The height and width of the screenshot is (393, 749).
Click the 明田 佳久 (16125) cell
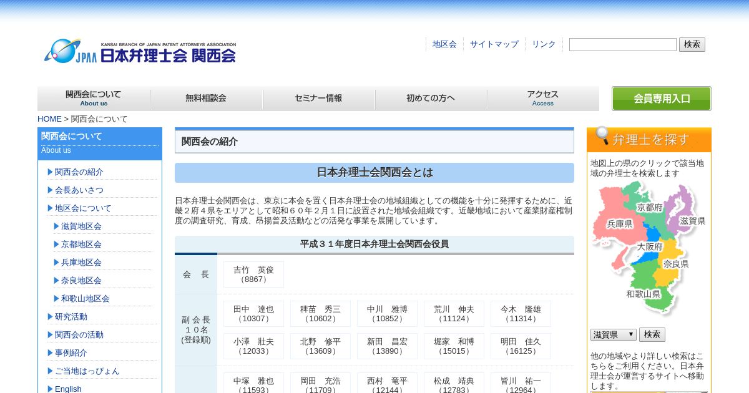click(521, 346)
